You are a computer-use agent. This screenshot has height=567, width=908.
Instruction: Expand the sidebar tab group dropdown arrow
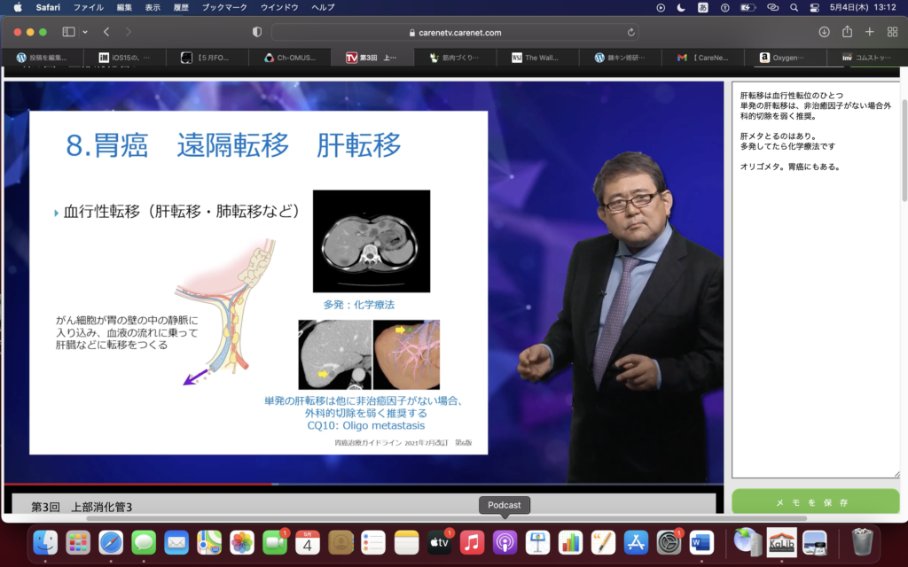coord(85,32)
